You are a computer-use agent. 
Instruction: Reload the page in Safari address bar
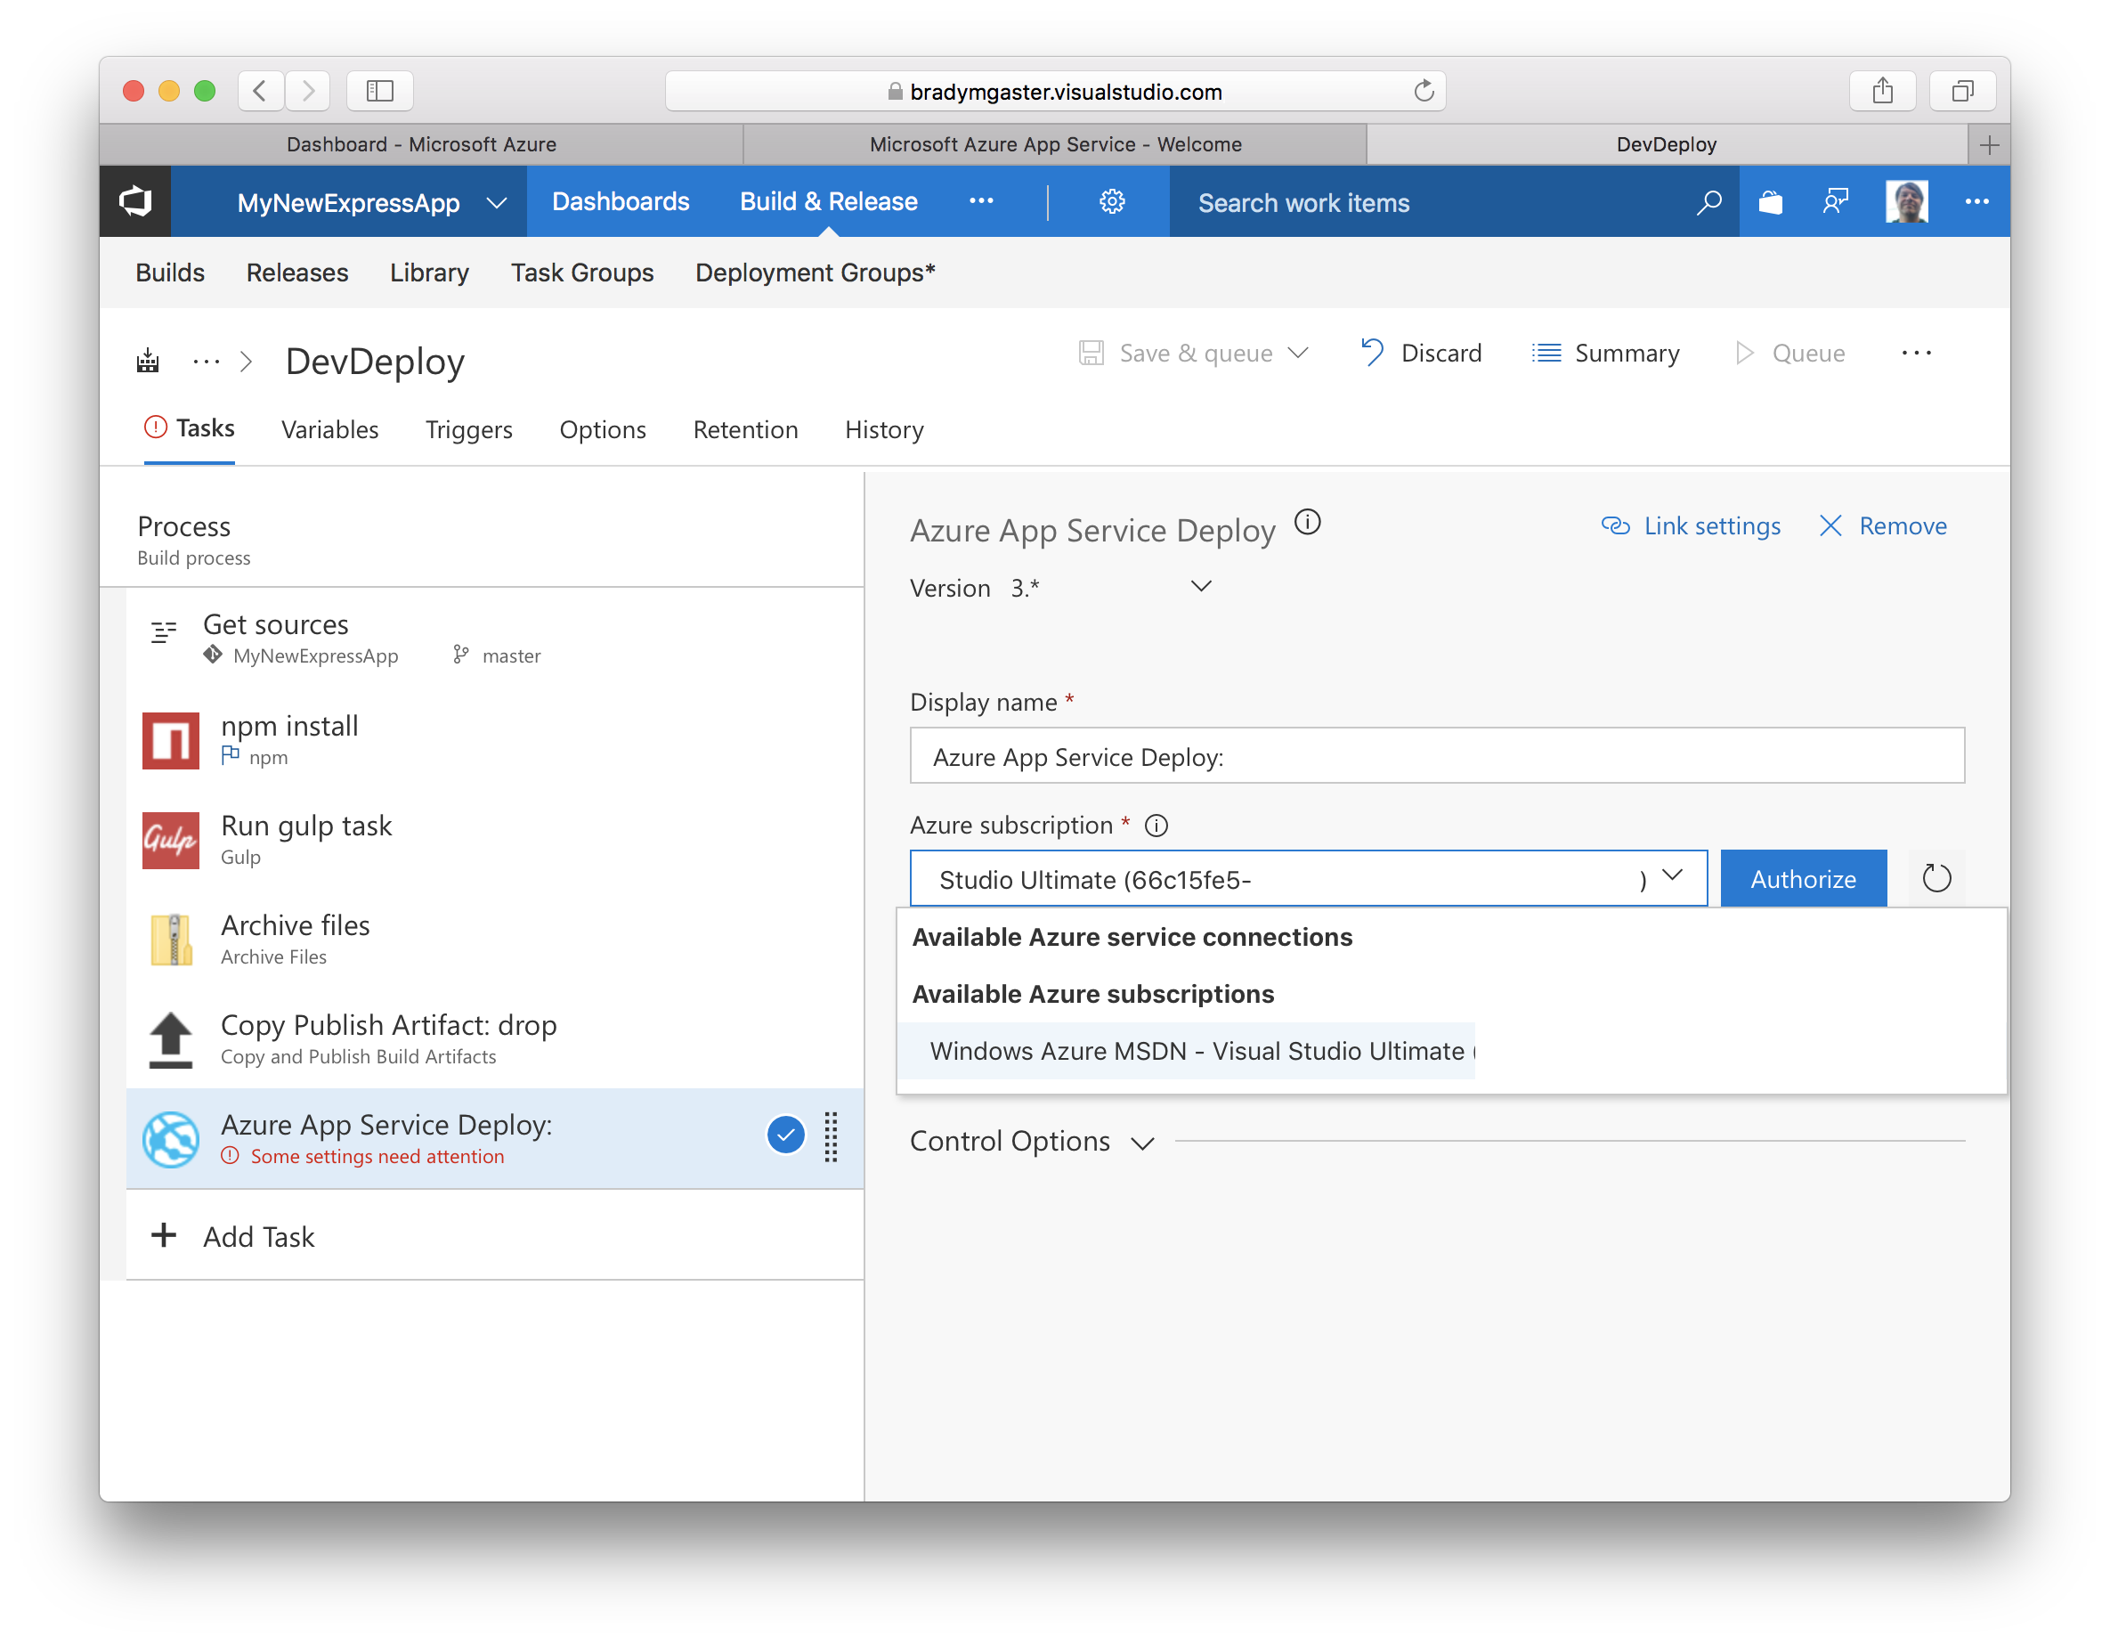tap(1423, 91)
